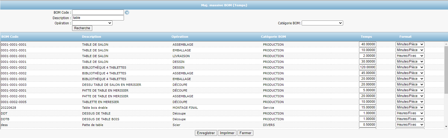Click the Description column header

click(x=91, y=37)
